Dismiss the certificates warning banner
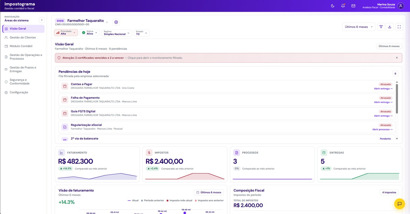 pyautogui.click(x=397, y=58)
